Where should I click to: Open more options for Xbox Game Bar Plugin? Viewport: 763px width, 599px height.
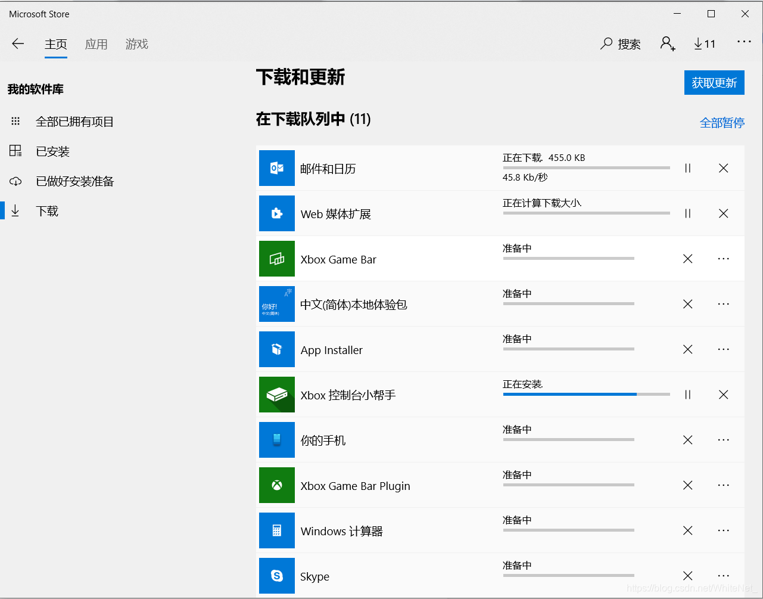[x=724, y=485]
